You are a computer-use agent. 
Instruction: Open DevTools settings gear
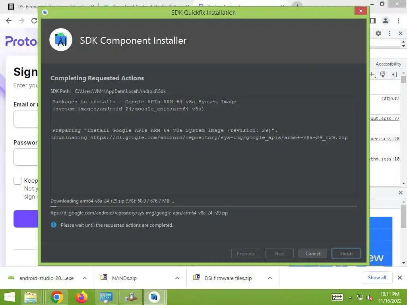378,33
